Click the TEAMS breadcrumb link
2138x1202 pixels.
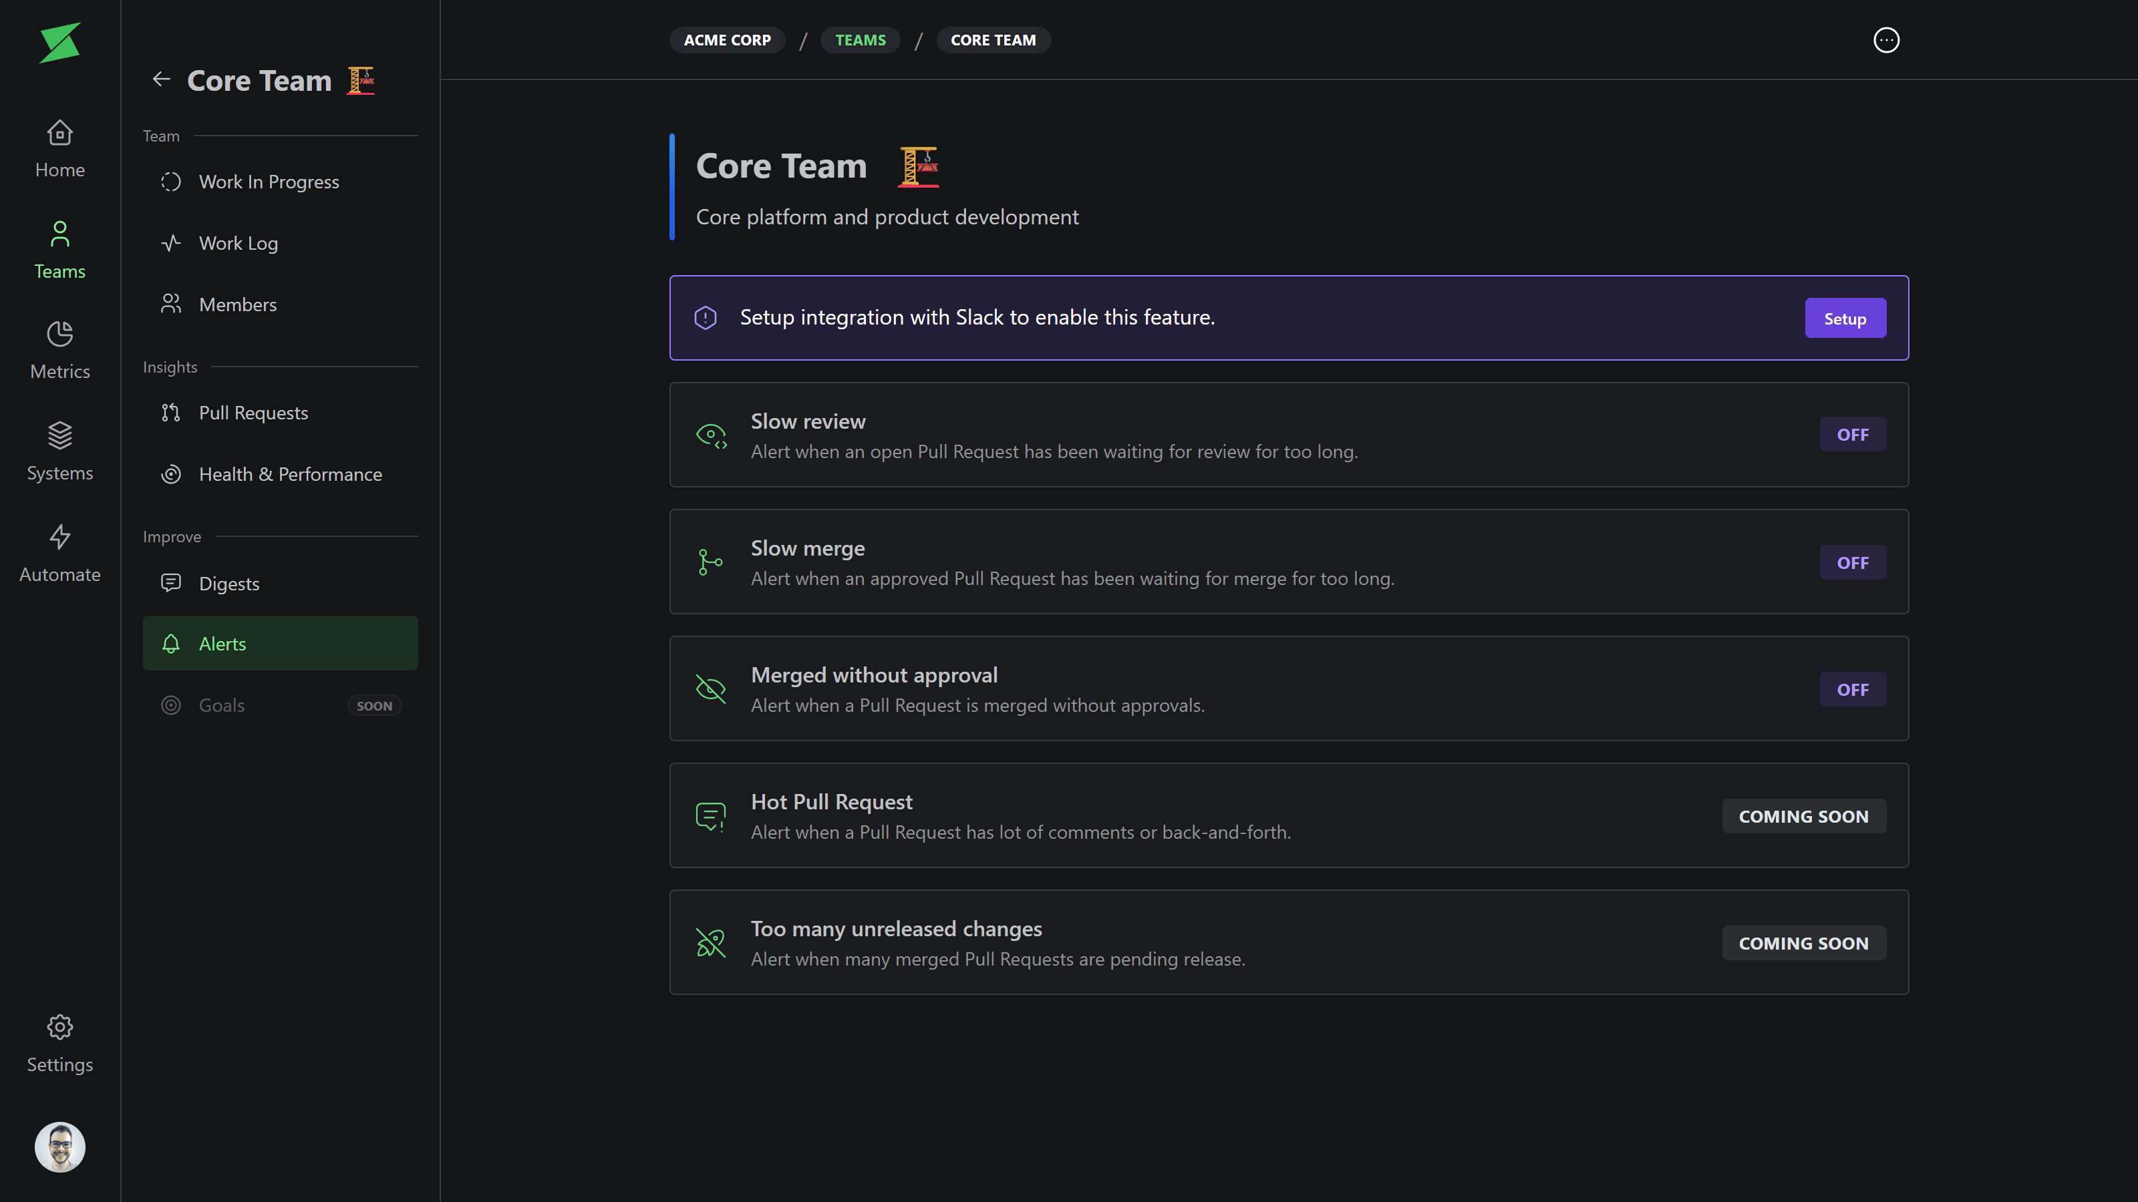click(x=860, y=40)
